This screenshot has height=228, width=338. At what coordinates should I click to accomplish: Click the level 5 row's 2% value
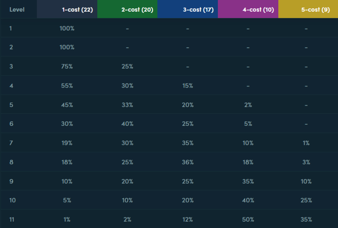tap(248, 105)
